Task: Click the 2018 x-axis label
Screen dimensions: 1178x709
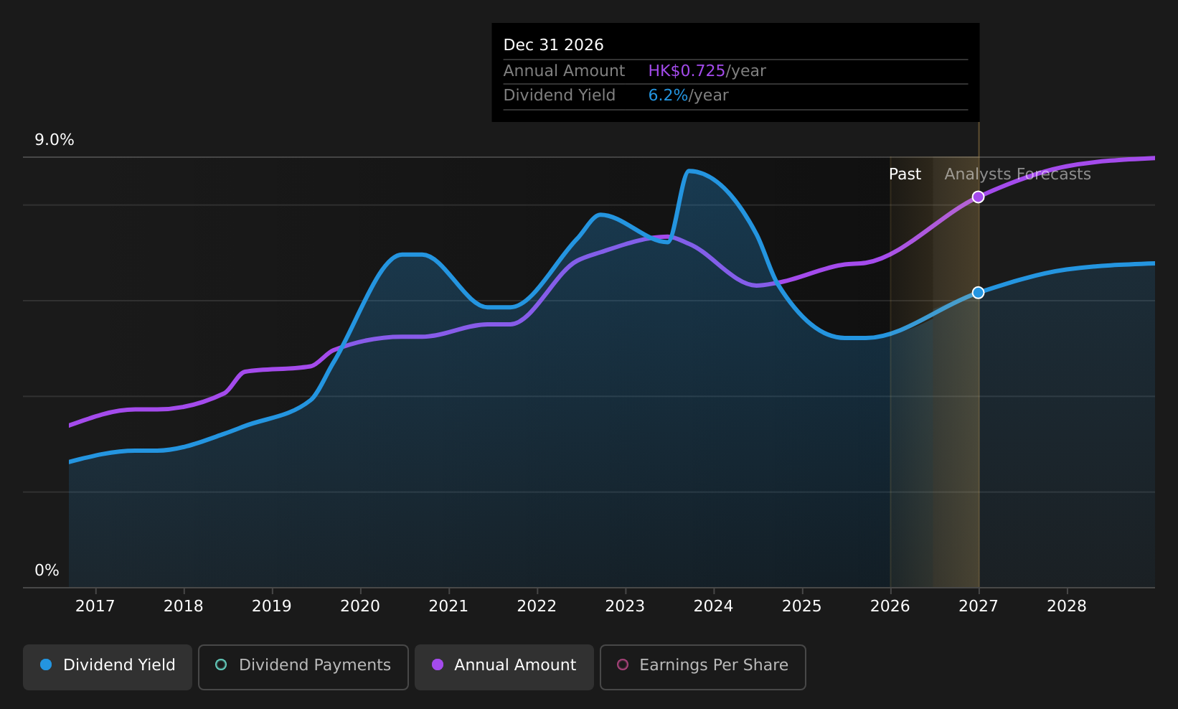Action: coord(184,606)
